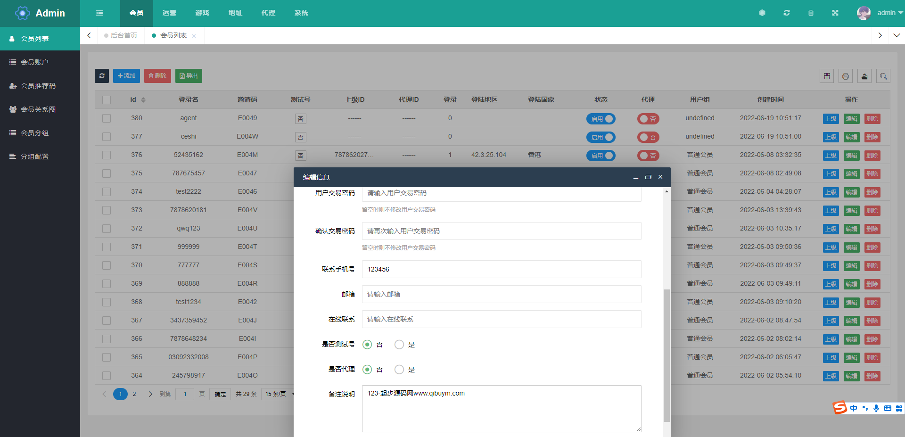Click the trash icon in top header

[811, 13]
